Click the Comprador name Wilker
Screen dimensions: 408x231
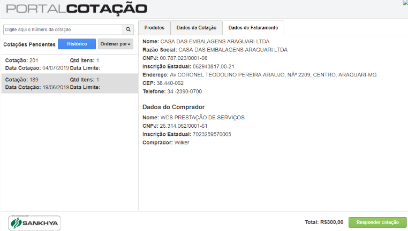pyautogui.click(x=182, y=143)
